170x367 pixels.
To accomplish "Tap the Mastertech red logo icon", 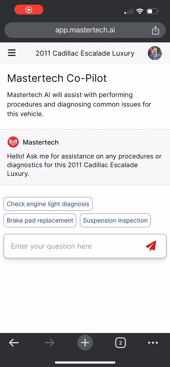I will coord(13,142).
